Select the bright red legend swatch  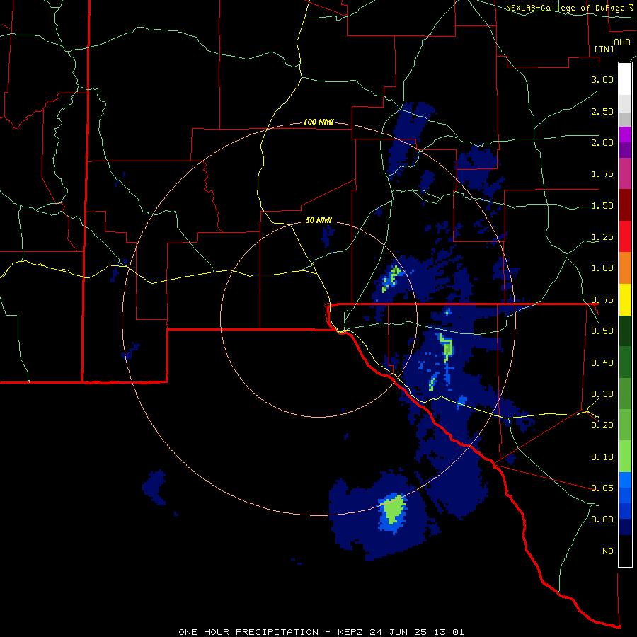[x=625, y=236]
